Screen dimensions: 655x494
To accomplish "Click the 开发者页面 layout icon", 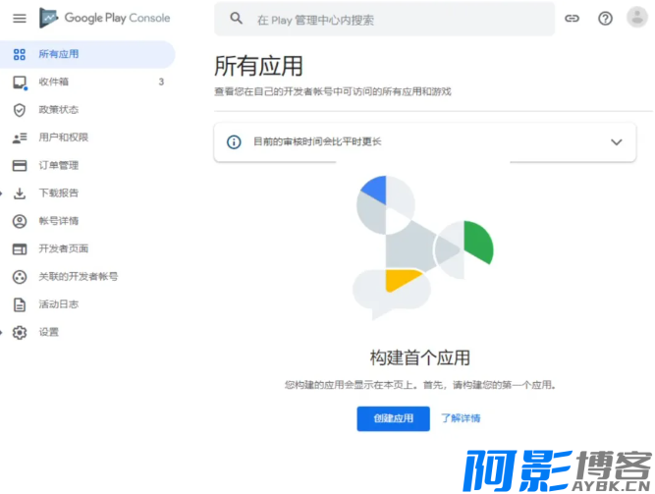I will click(x=20, y=249).
